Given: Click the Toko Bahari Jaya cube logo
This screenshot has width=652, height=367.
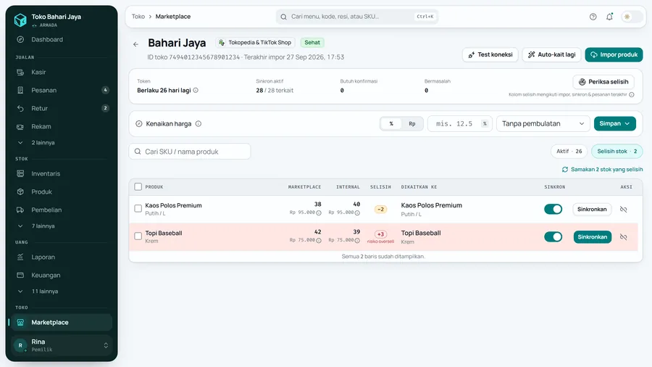Looking at the screenshot, I should 20,20.
